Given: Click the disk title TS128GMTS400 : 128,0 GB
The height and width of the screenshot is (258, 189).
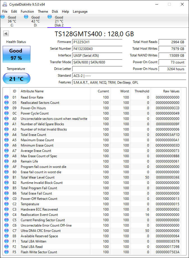Looking at the screenshot, I should [94, 34].
